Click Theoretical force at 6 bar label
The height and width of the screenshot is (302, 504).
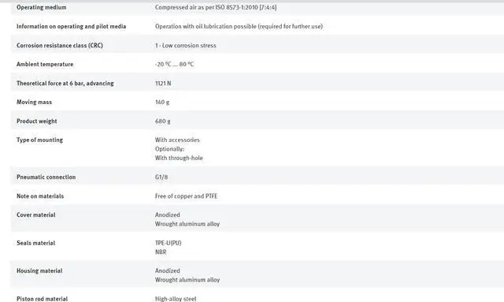pyautogui.click(x=65, y=83)
